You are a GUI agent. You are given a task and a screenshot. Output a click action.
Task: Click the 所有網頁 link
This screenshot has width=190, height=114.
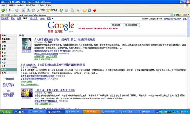click(x=4, y=19)
